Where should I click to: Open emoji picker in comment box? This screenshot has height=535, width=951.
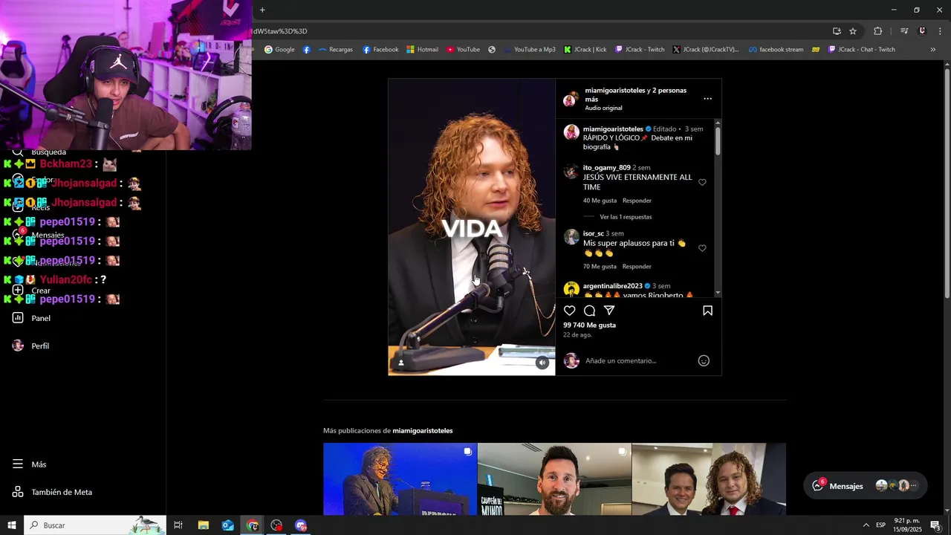pyautogui.click(x=704, y=360)
